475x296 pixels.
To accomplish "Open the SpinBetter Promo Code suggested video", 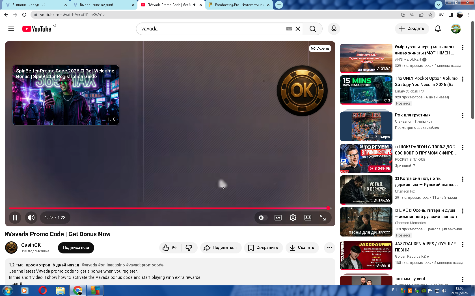I will pyautogui.click(x=66, y=95).
